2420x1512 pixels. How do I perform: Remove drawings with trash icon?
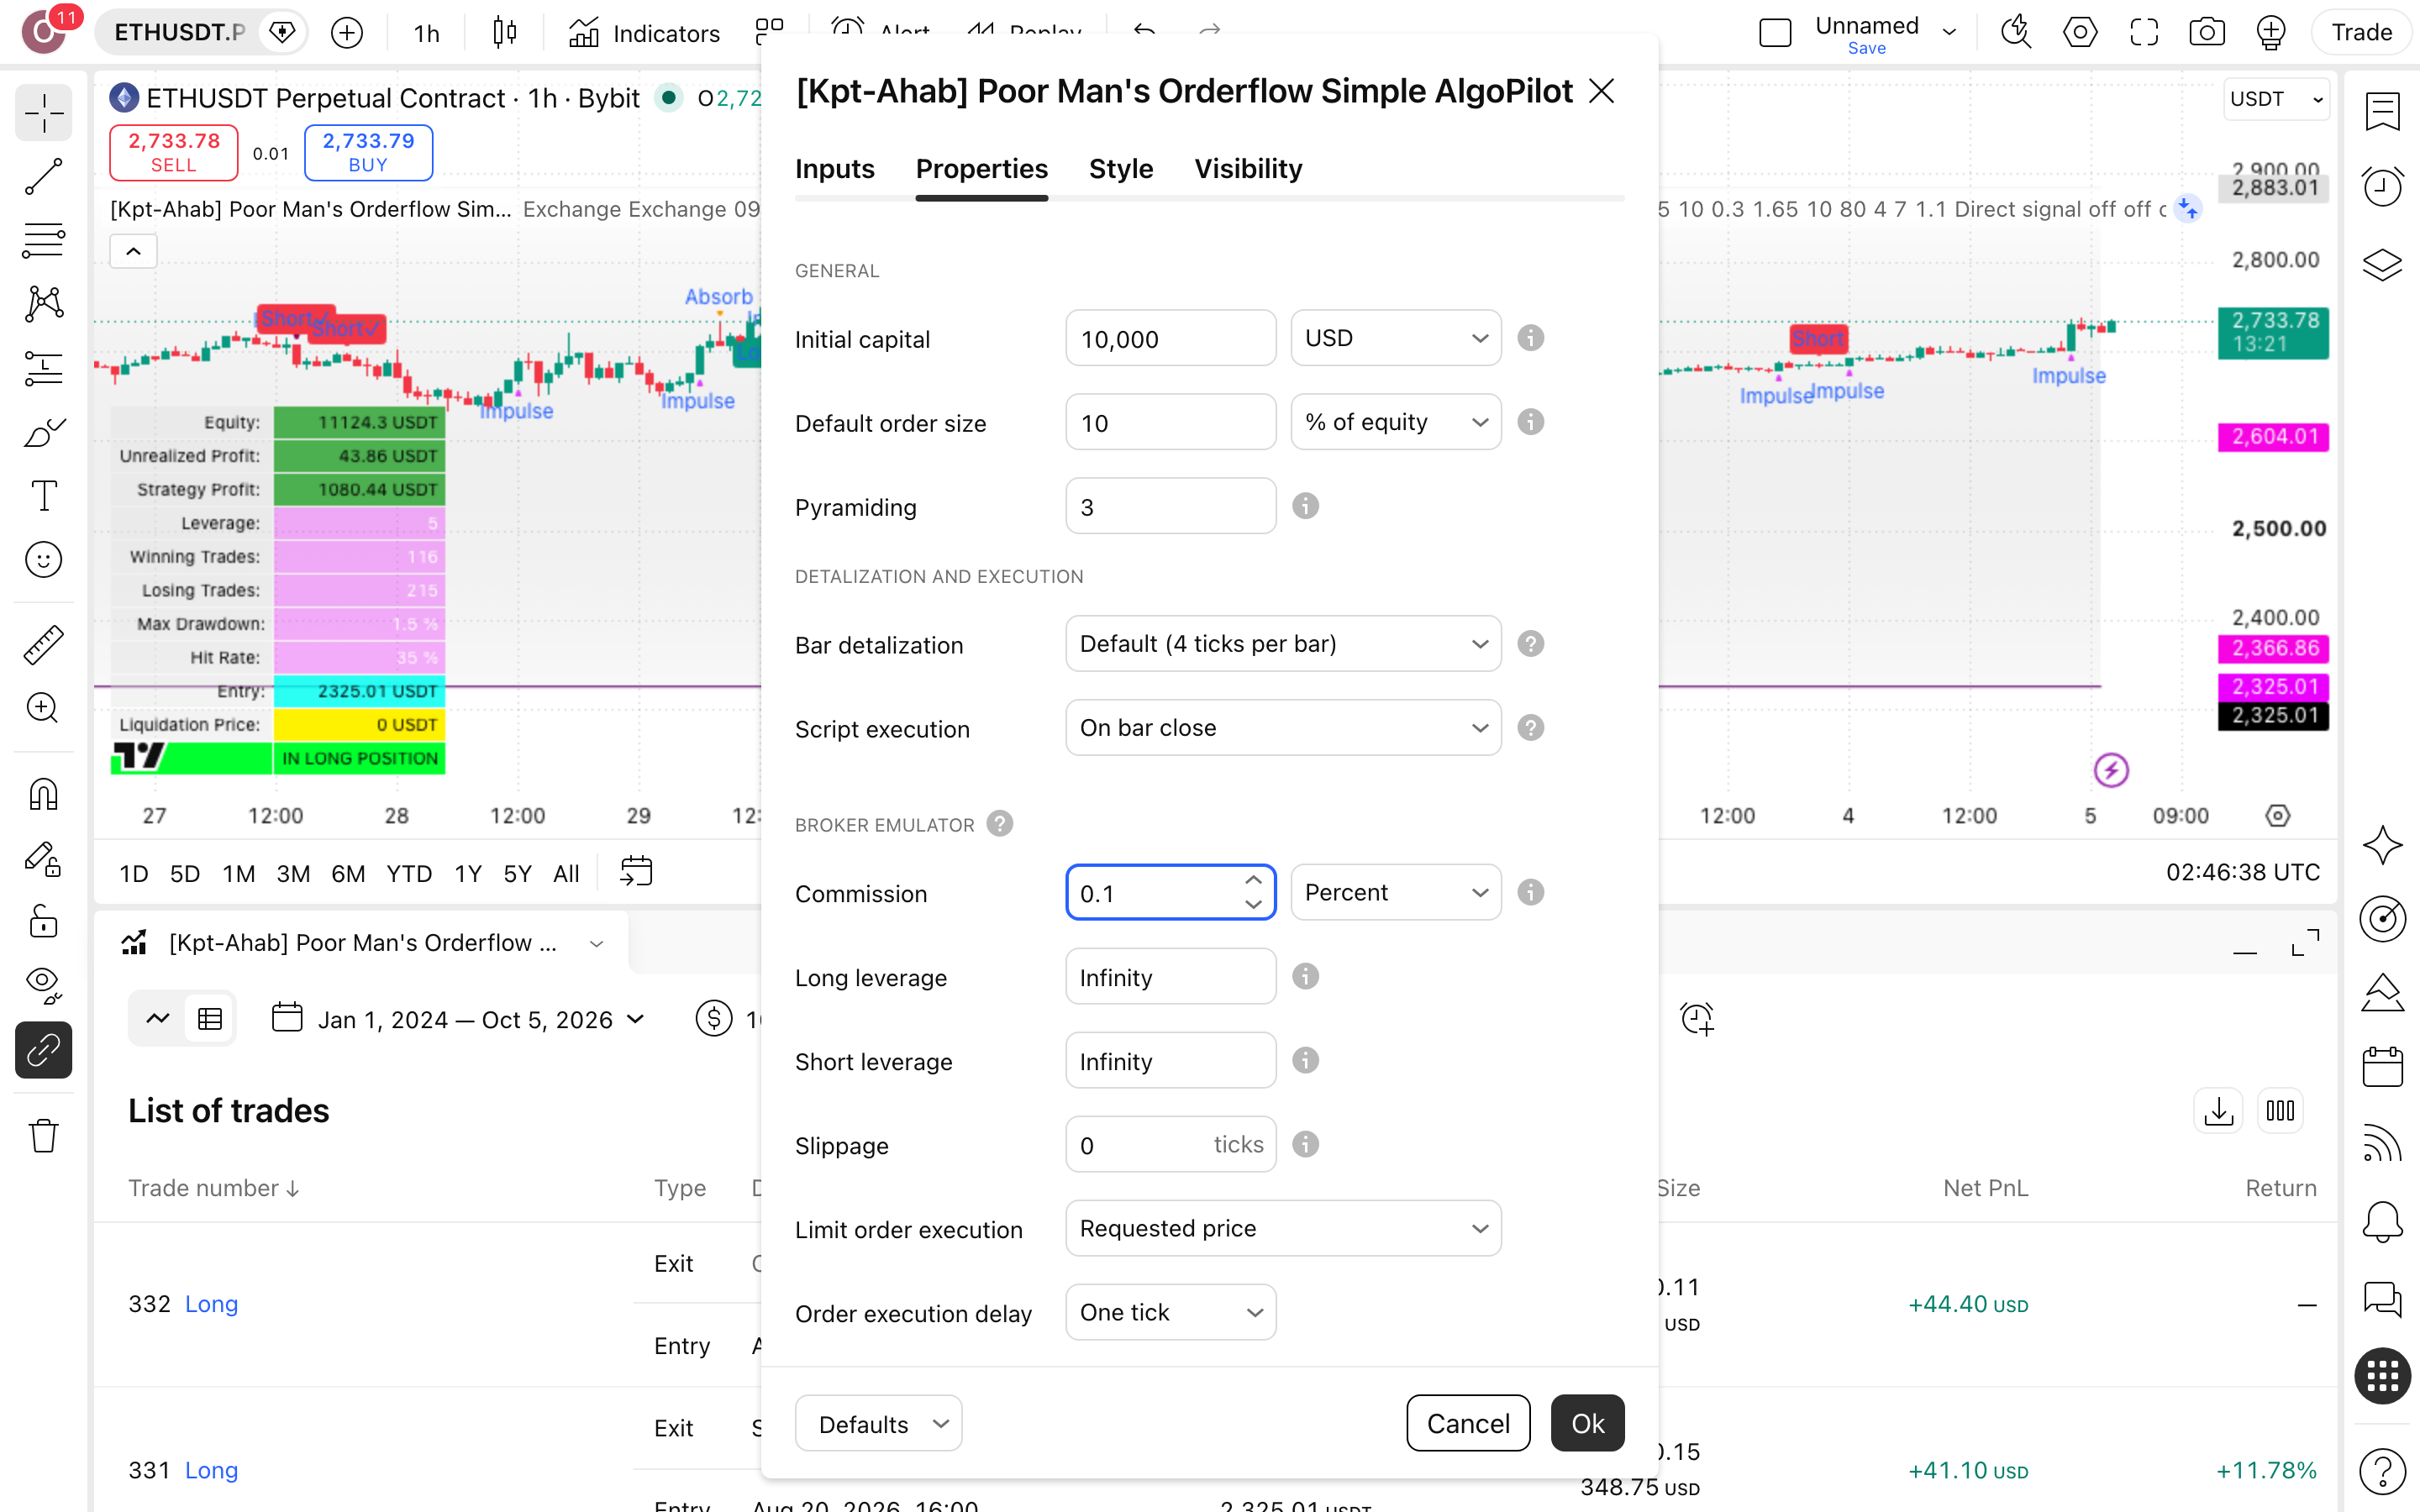[x=43, y=1135]
